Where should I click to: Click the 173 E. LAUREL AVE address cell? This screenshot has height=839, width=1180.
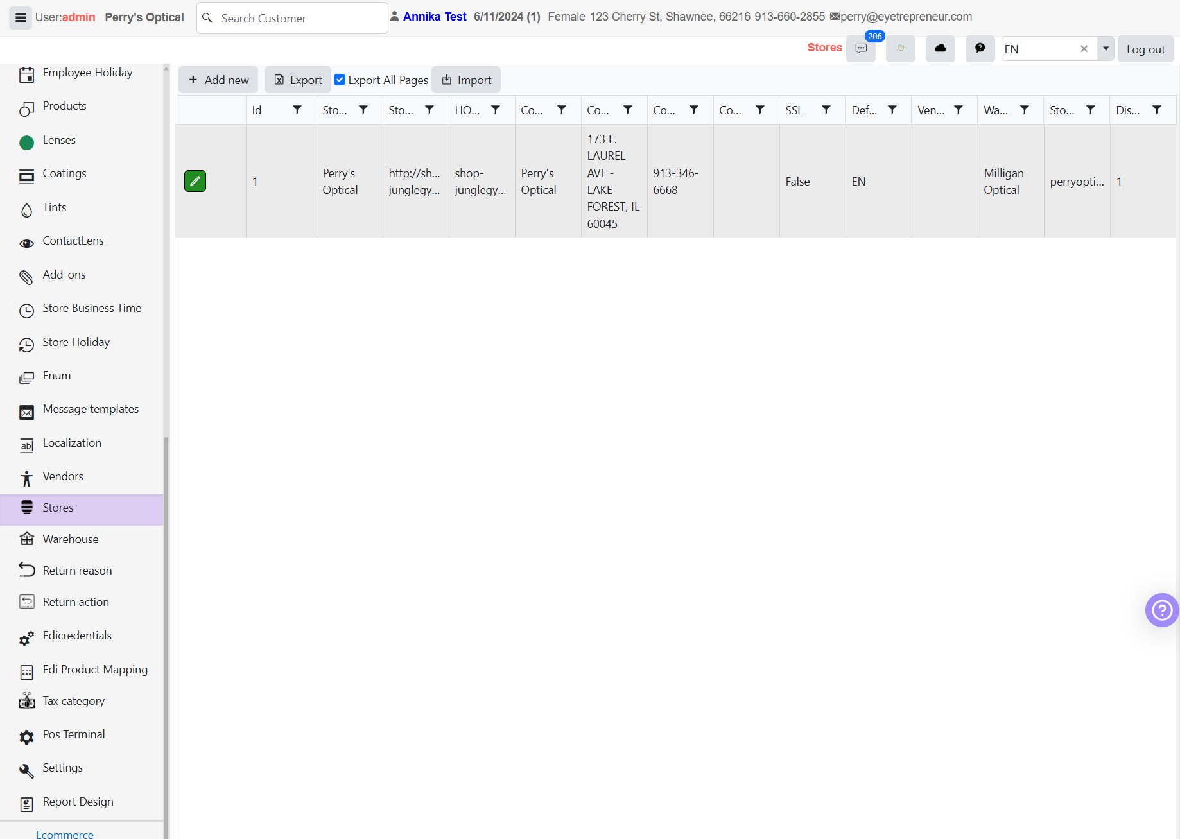[x=614, y=181]
